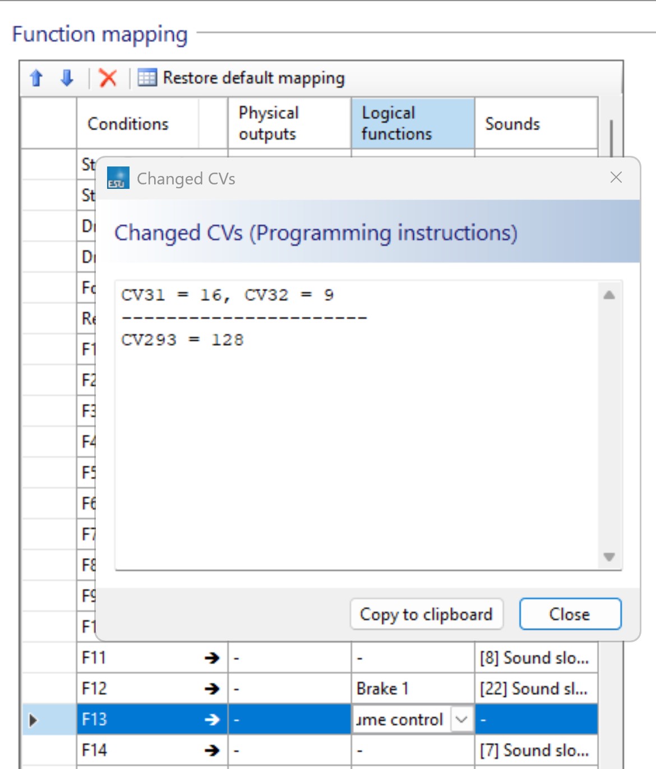
Task: Click the F12 row arrow icon
Action: pos(212,689)
